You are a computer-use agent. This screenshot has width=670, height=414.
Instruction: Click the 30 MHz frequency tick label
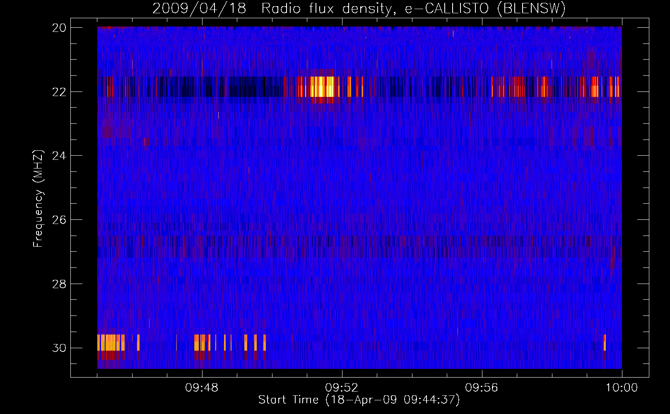point(59,348)
